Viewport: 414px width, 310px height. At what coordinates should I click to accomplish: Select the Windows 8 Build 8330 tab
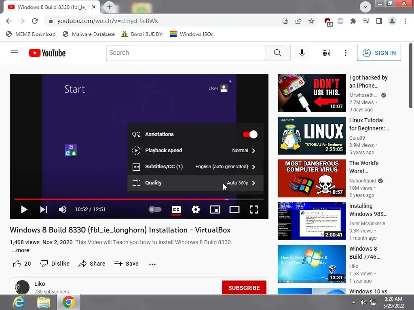52,7
